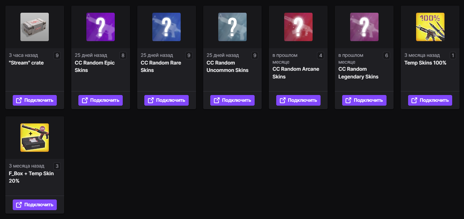
Task: Open the "Stream" crate thumbnail image
Action: click(35, 27)
